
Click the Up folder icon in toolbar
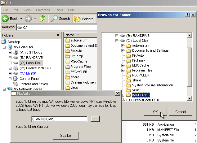43,19
